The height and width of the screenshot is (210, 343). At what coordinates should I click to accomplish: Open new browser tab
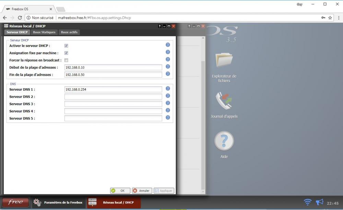click(61, 9)
